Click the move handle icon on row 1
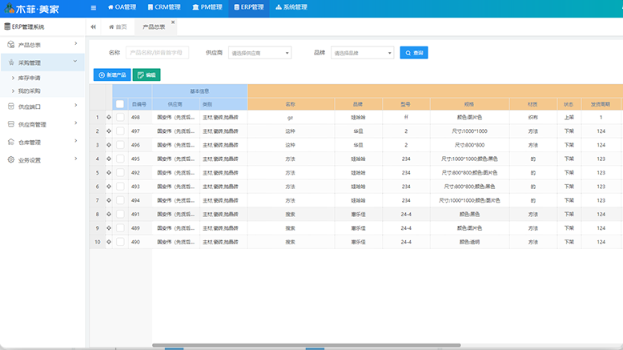The image size is (623, 350). coord(108,117)
